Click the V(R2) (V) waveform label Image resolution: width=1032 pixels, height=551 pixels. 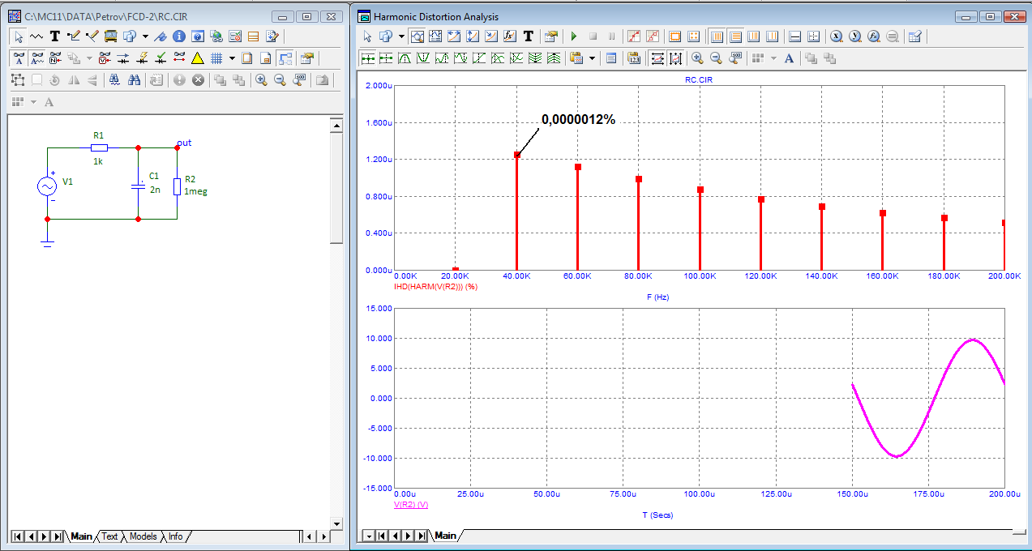(411, 504)
